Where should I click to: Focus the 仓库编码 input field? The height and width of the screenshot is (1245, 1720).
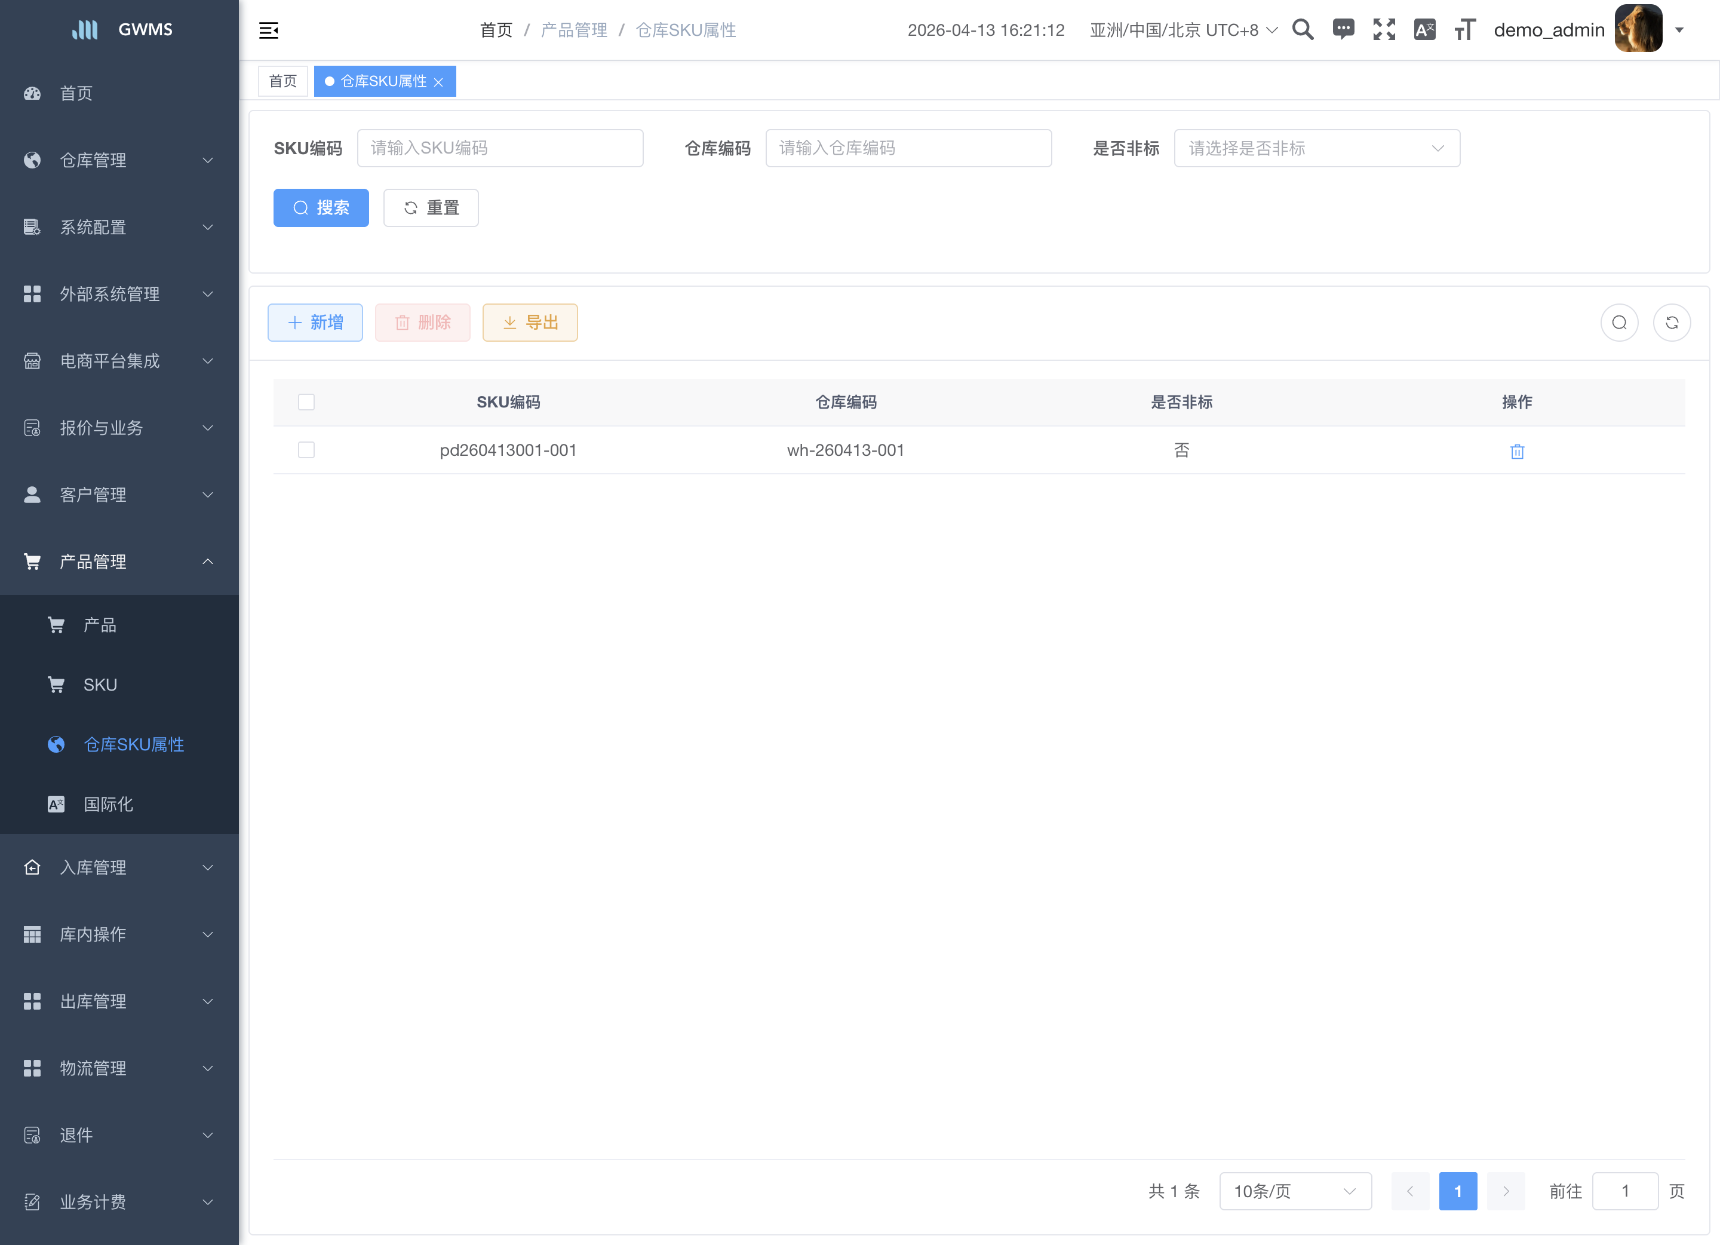tap(908, 148)
